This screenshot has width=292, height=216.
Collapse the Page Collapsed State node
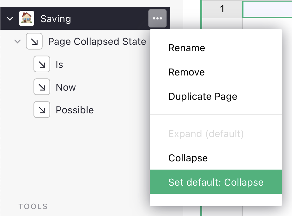(17, 41)
